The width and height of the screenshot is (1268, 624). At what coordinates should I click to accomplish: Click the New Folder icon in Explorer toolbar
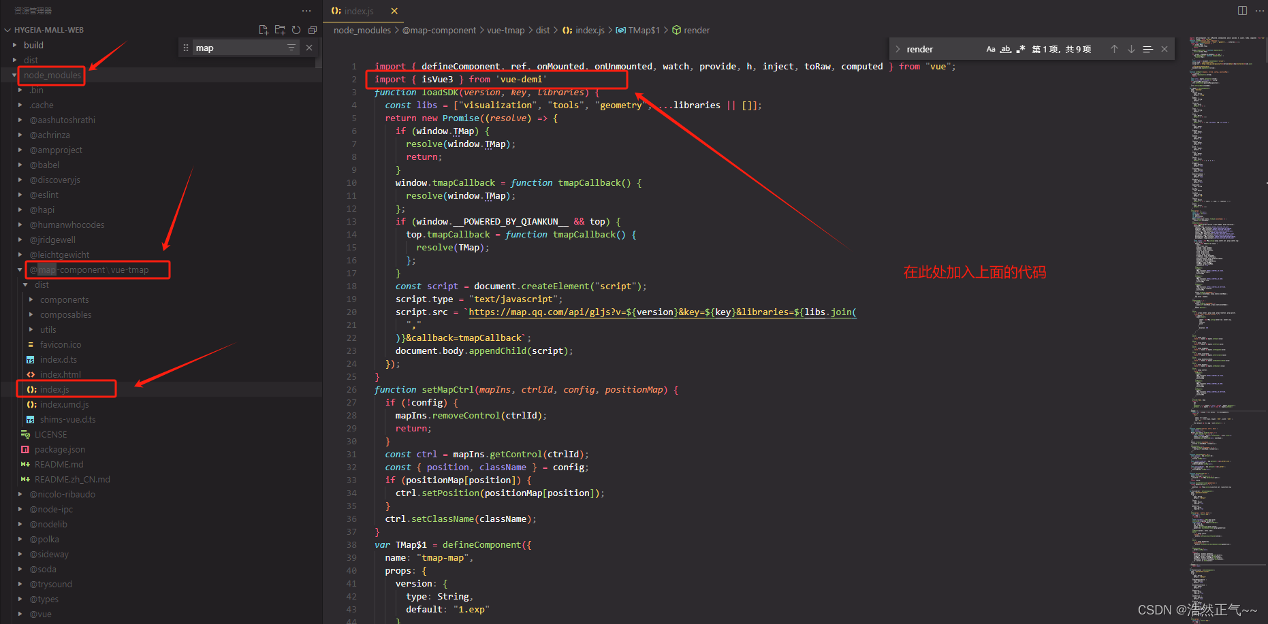point(279,30)
